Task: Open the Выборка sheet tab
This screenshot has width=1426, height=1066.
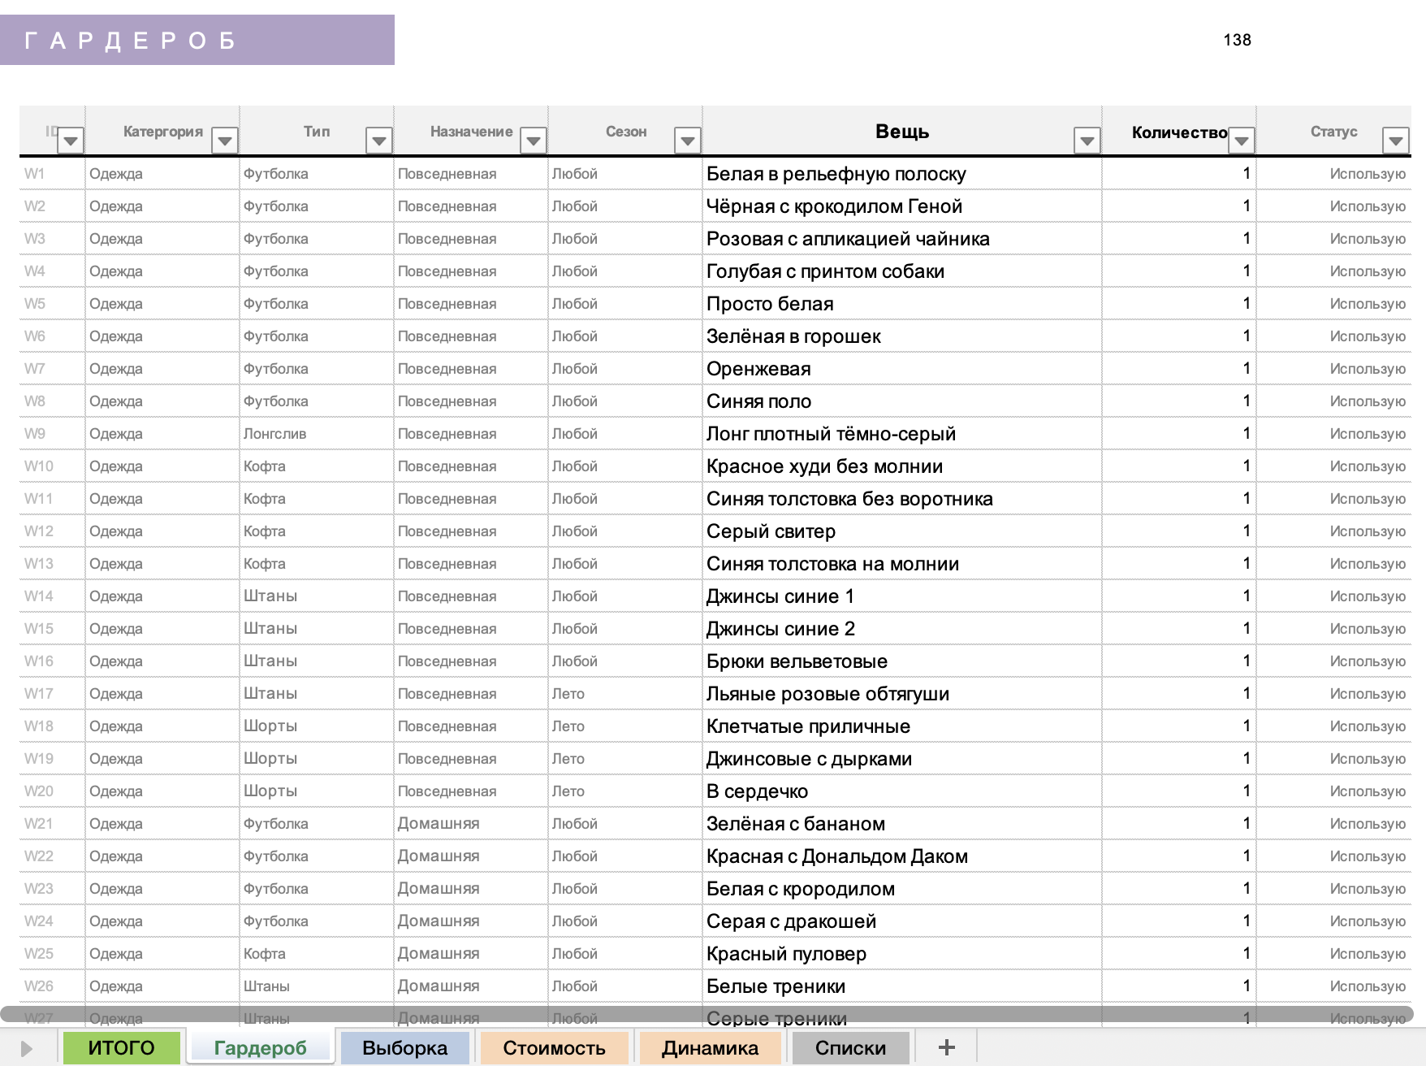Action: click(x=404, y=1048)
